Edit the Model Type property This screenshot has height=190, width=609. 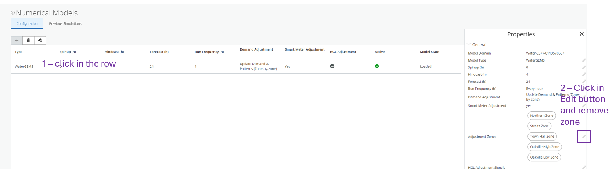click(x=584, y=60)
